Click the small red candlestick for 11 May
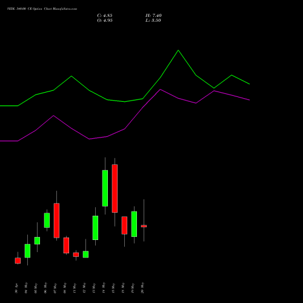Viewport: 303px width, 303px height. [x=76, y=255]
